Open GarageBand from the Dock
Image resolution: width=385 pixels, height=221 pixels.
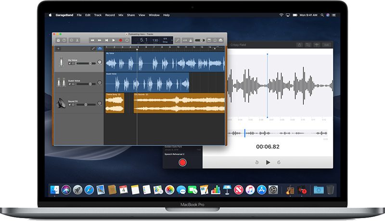(290, 190)
